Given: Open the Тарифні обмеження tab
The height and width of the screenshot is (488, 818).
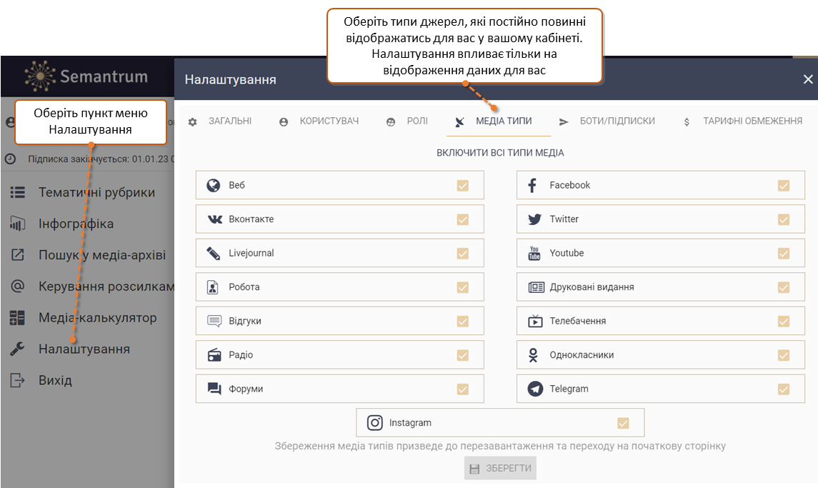Looking at the screenshot, I should pos(743,121).
